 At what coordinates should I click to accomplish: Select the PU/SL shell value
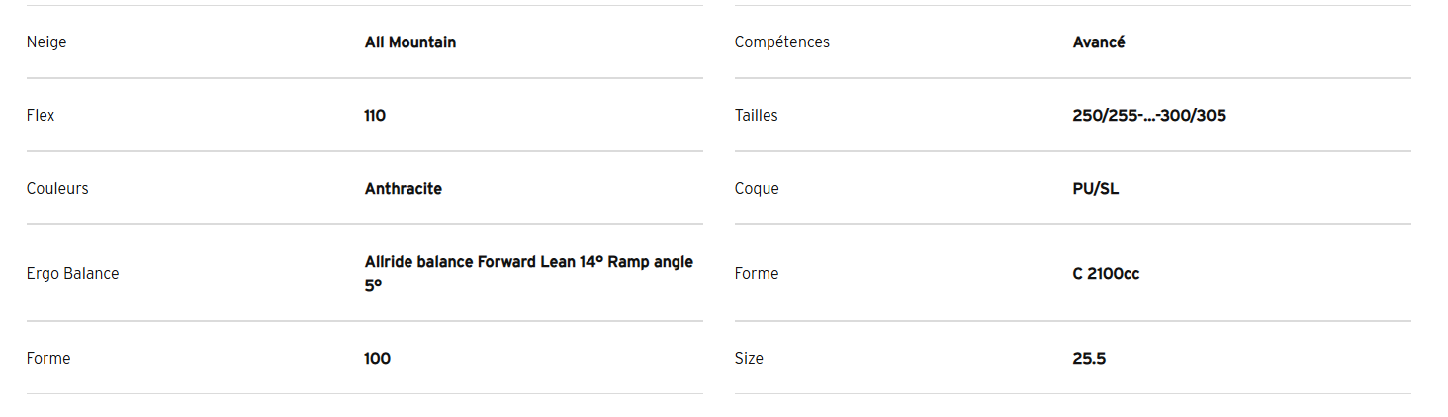1096,188
